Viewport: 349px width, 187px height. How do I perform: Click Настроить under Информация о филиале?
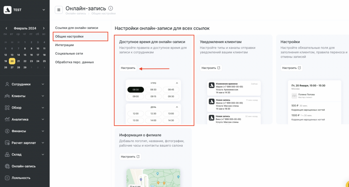pyautogui.click(x=130, y=157)
